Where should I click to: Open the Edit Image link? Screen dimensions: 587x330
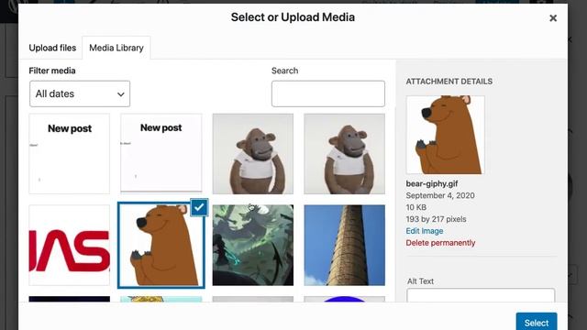click(424, 231)
